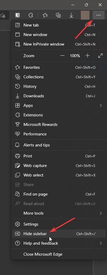Open the Collections toolbar icon
This screenshot has width=107, height=275.
(x=58, y=15)
